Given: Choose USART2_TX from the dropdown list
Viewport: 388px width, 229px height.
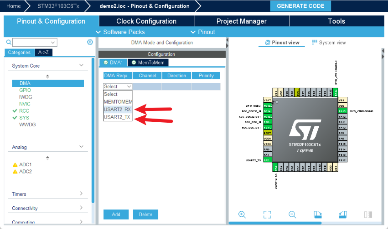Looking at the screenshot, I should 118,117.
